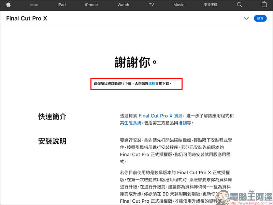Open the TV menu item

(151, 5)
